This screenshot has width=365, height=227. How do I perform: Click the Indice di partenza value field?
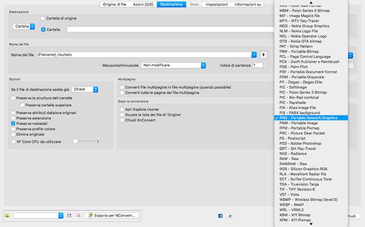pos(258,66)
